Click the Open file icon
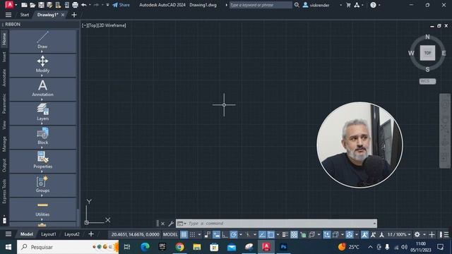 (x=32, y=5)
